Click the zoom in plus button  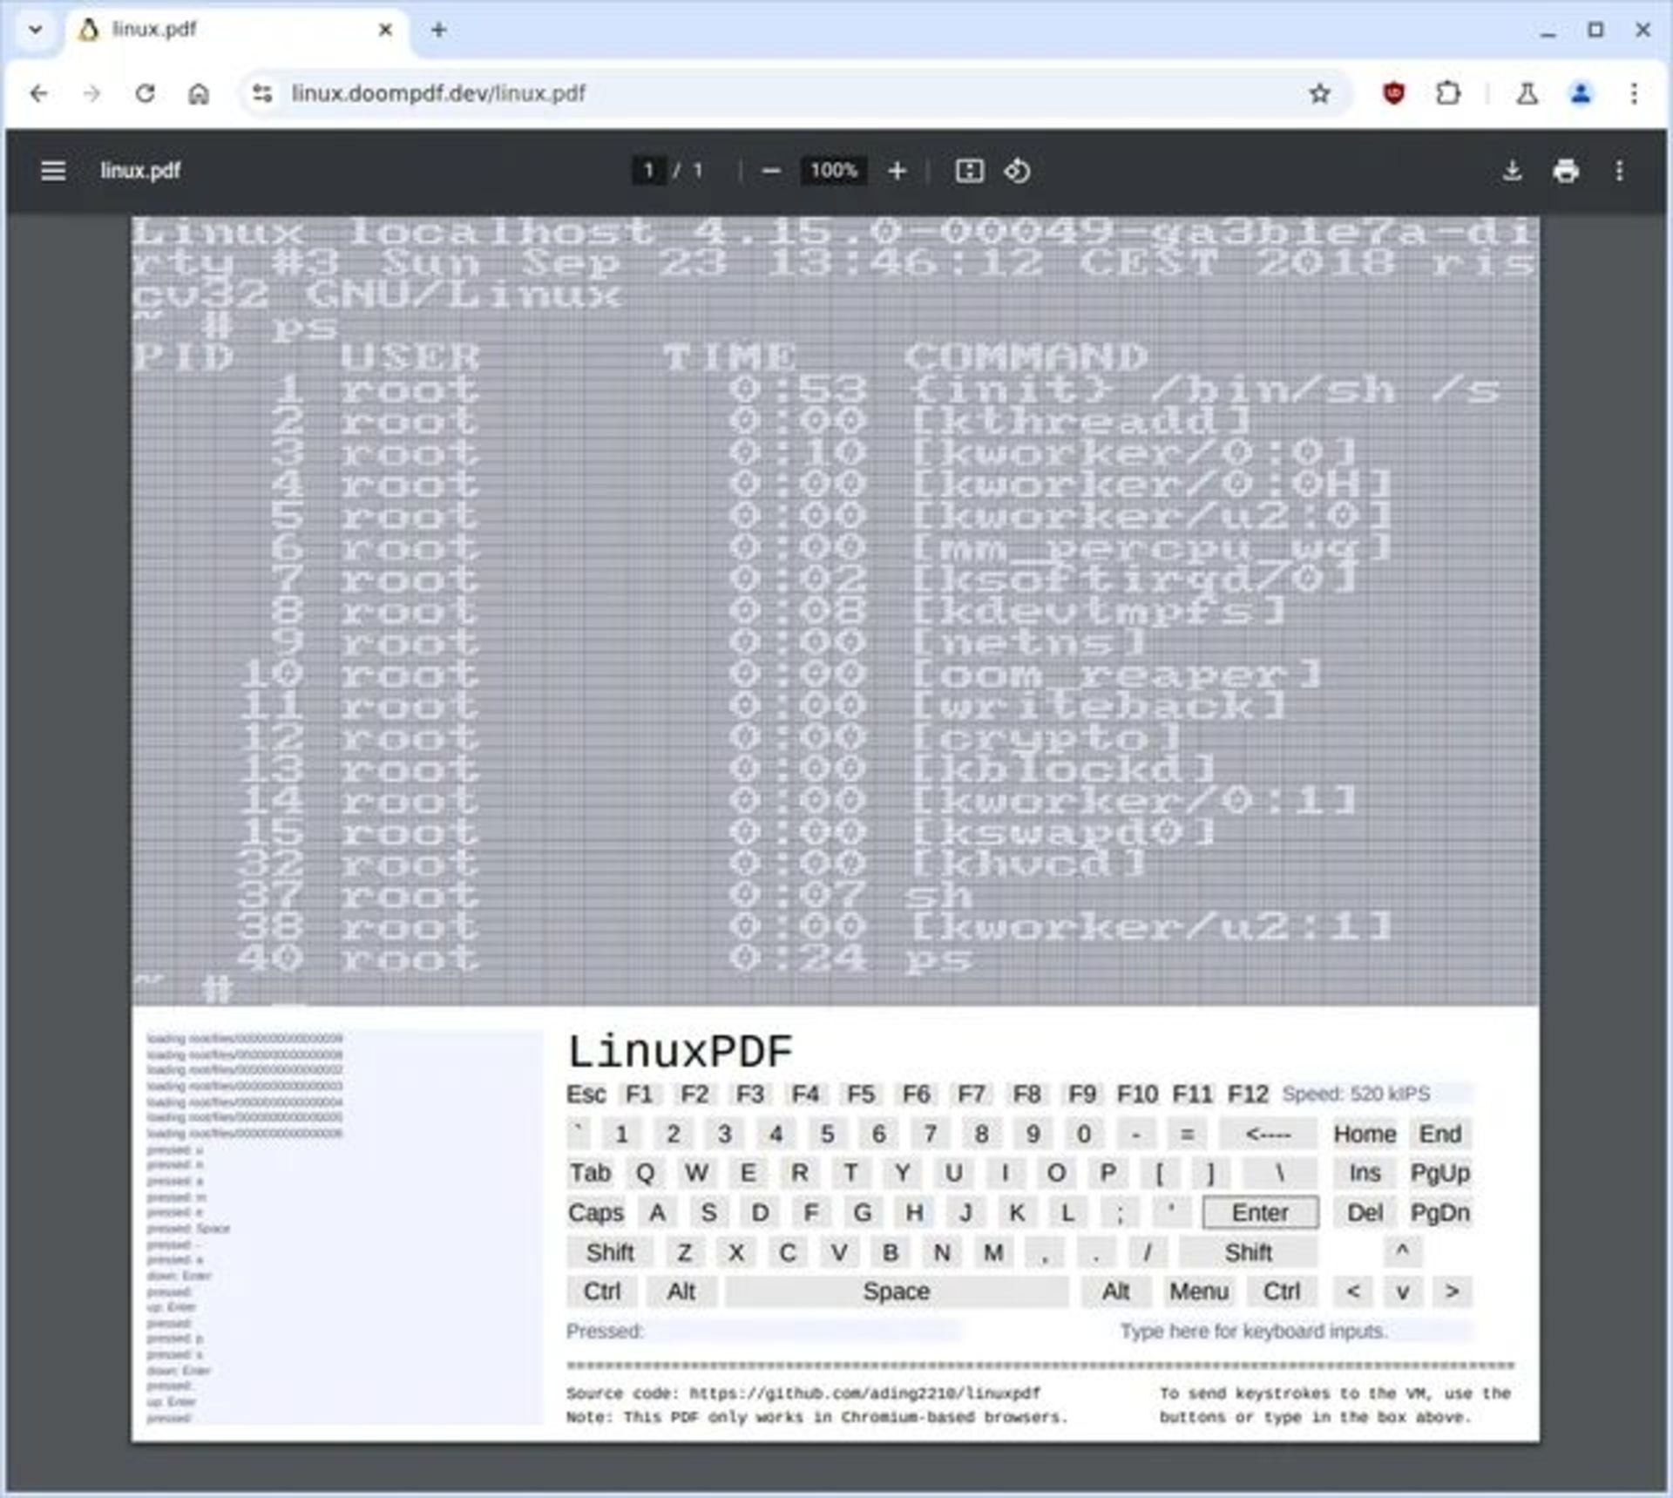click(x=898, y=172)
